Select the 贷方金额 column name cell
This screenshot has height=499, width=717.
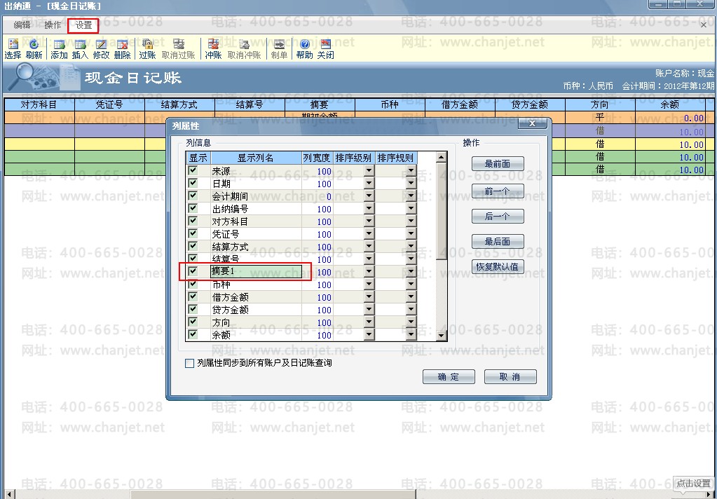(x=256, y=310)
